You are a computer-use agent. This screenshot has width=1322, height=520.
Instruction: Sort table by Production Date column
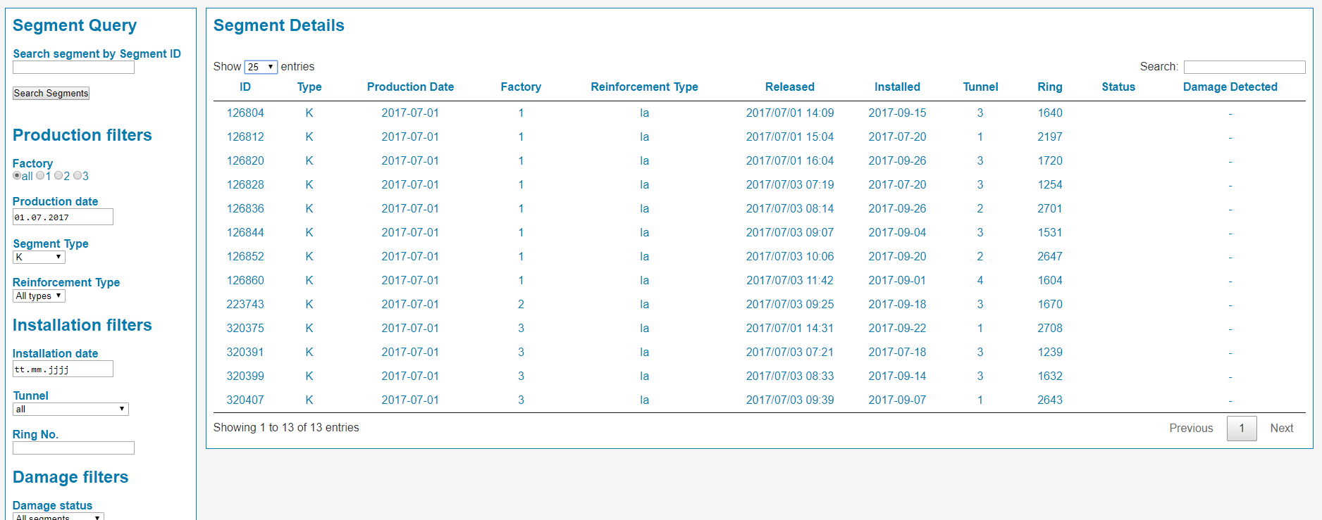tap(410, 87)
